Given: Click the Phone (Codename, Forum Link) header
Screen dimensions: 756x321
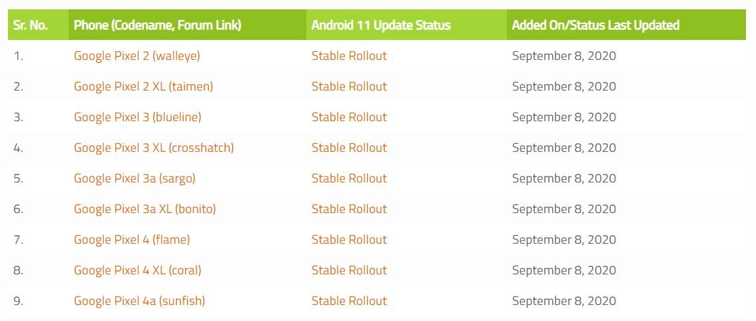Looking at the screenshot, I should [157, 25].
